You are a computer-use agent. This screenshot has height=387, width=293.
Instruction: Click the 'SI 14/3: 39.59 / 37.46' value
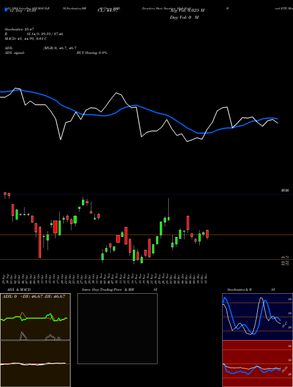[x=45, y=34]
